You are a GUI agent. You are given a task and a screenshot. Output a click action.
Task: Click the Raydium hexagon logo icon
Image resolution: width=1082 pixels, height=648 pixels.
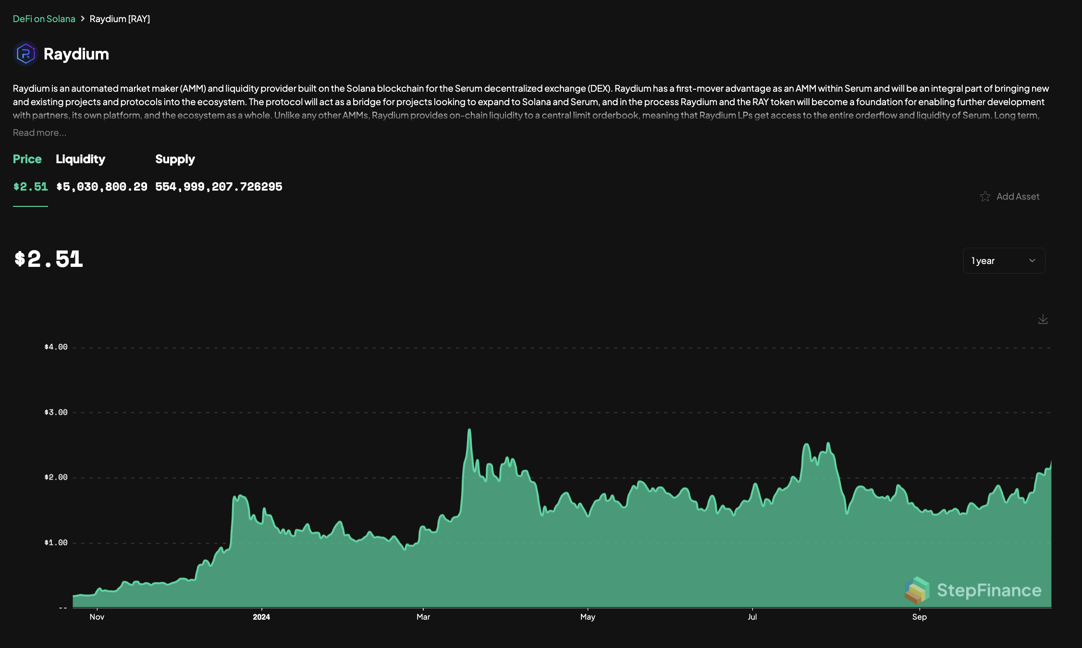coord(26,54)
